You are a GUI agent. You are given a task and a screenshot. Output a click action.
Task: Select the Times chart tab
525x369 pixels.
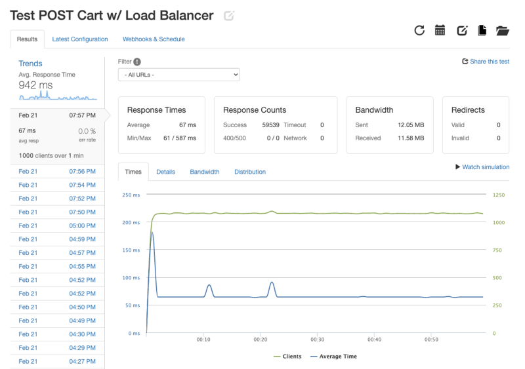133,172
